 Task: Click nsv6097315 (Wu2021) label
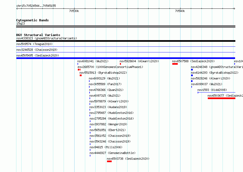105,96
